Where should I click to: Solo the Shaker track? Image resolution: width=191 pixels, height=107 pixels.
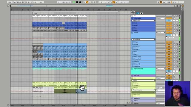point(174,62)
